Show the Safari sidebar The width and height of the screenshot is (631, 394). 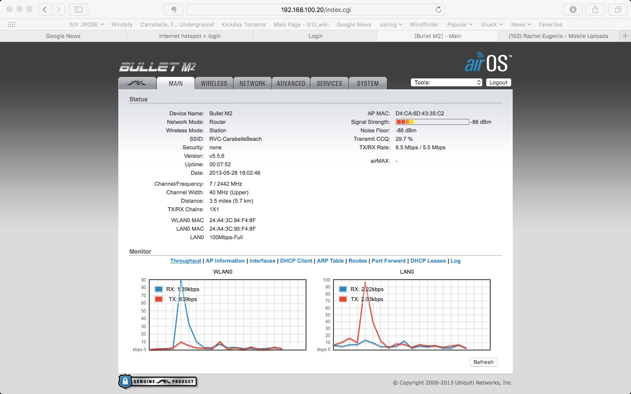[x=78, y=9]
